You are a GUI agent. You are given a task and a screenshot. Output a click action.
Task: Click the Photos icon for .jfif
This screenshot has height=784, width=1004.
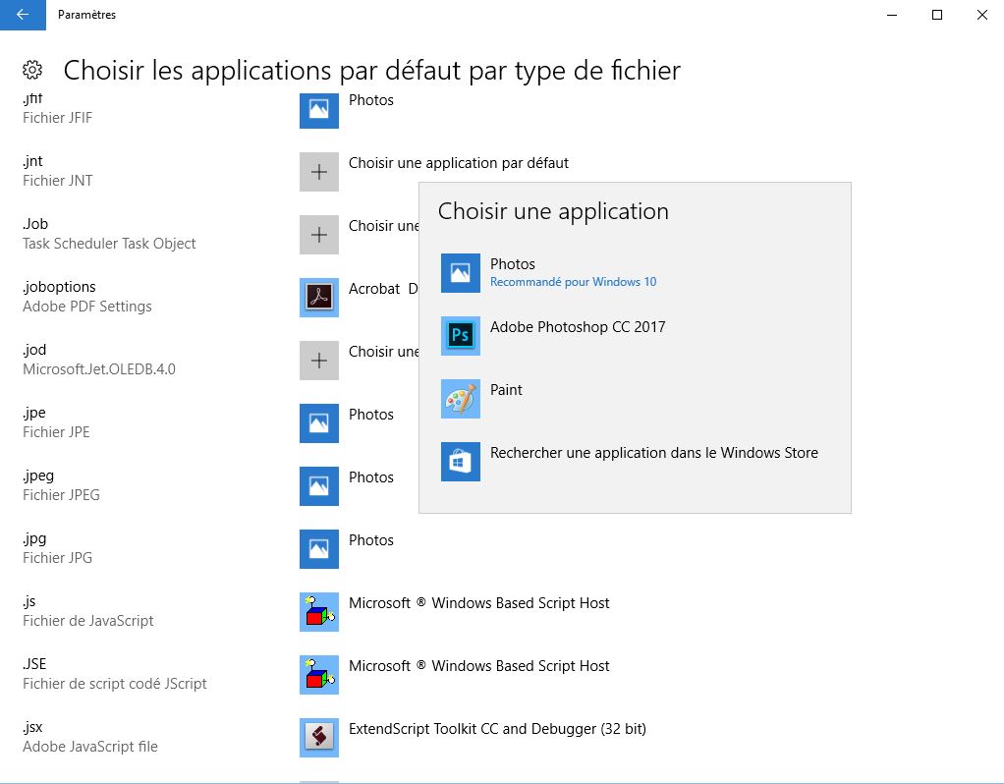[319, 110]
